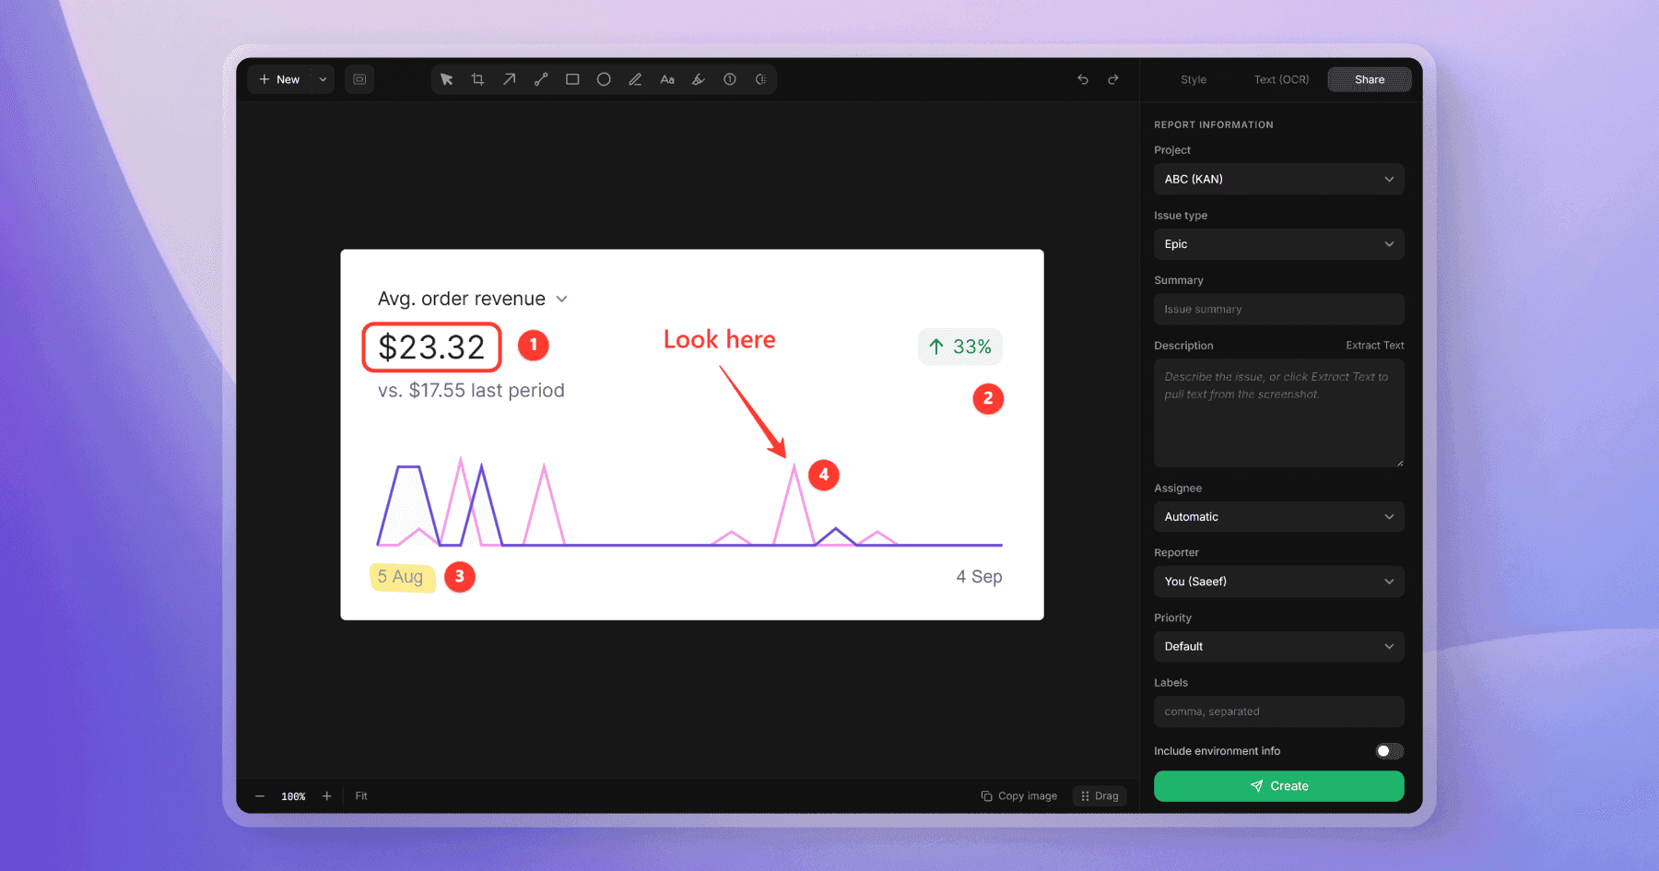Select the arrow drawing tool
The image size is (1659, 871).
pyautogui.click(x=509, y=79)
